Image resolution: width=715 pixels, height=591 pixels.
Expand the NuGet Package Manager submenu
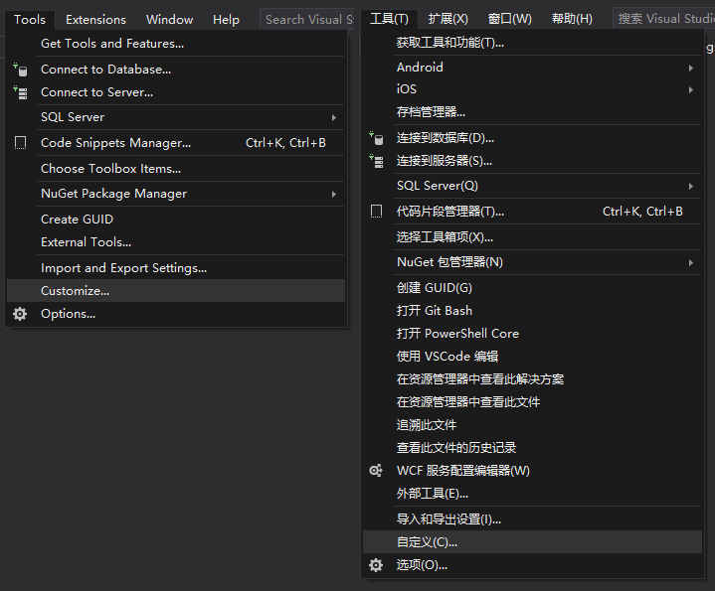tap(334, 194)
